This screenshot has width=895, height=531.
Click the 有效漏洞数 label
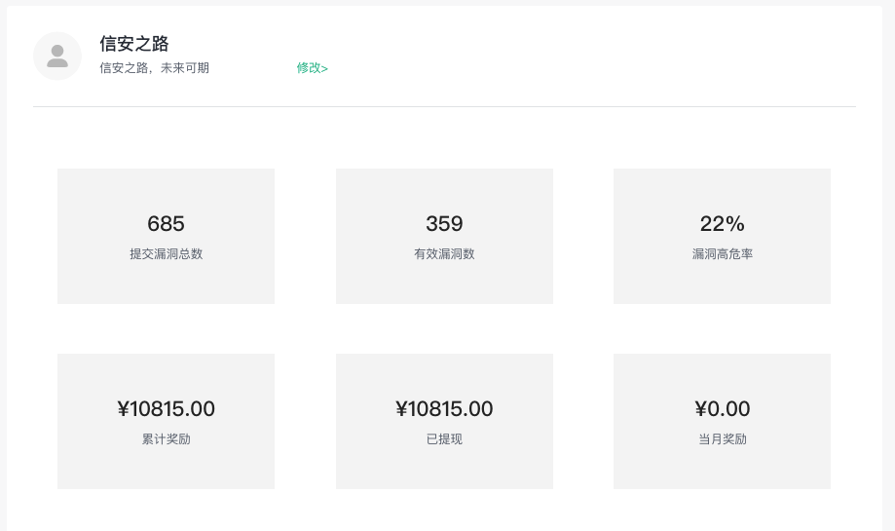pyautogui.click(x=444, y=254)
